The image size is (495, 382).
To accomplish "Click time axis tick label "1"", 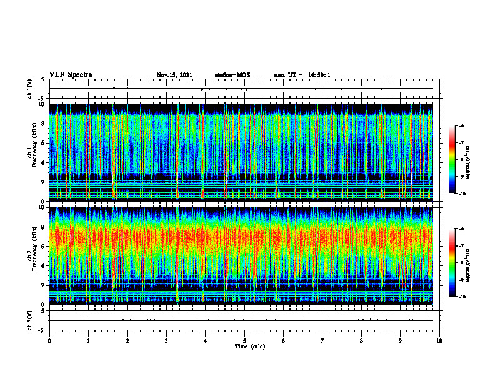I will click(x=88, y=341).
